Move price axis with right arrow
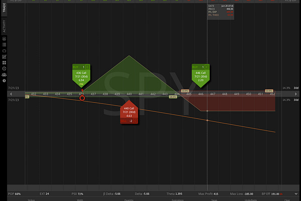Screen dimensions: 301x201 click(x=295, y=94)
